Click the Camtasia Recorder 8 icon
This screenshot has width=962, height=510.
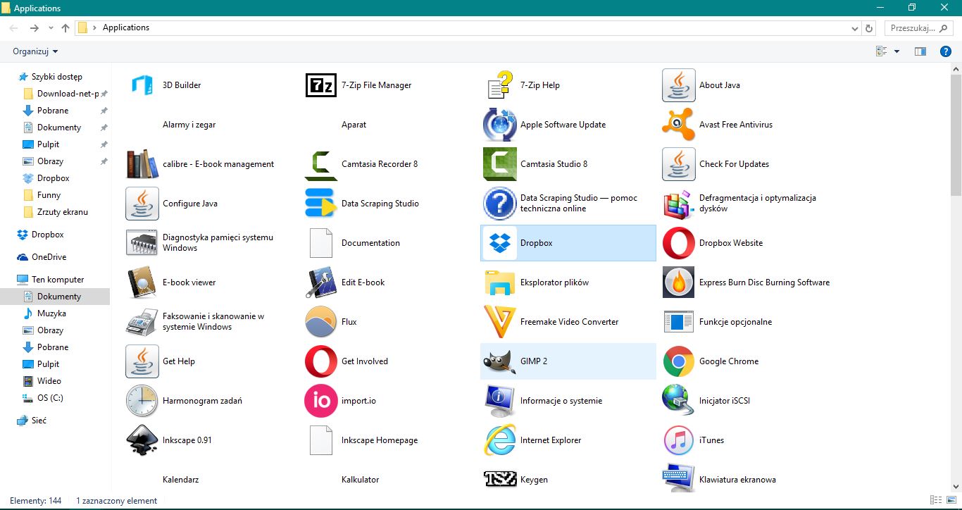point(321,164)
